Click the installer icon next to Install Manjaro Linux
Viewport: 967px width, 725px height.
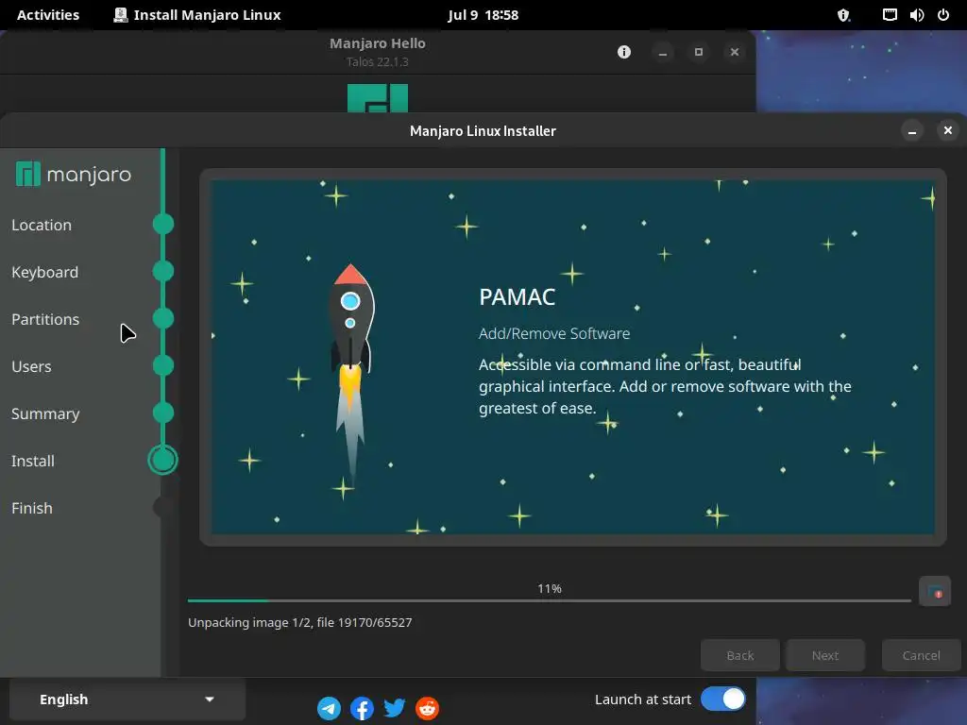coord(121,15)
